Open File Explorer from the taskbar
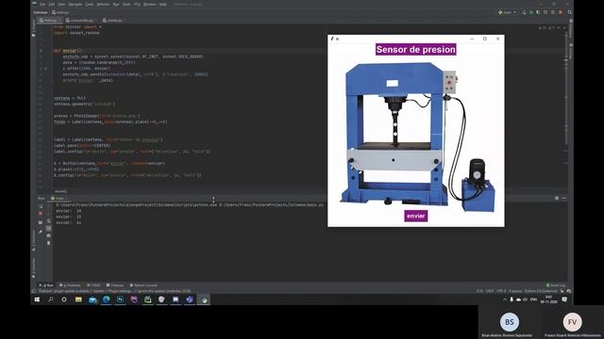Image resolution: width=604 pixels, height=339 pixels. pyautogui.click(x=78, y=299)
